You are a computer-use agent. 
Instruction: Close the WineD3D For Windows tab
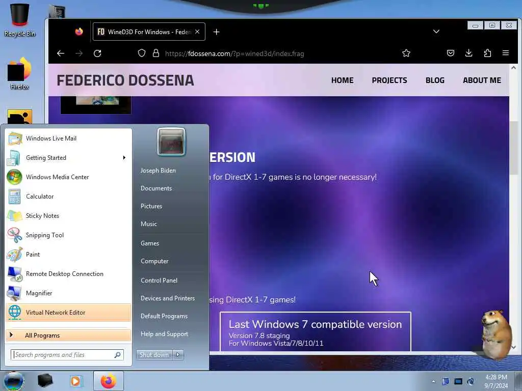(197, 32)
